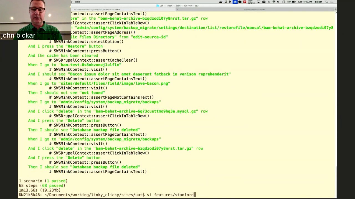Click the "1 scenario (1 passed)" line

pos(43,181)
